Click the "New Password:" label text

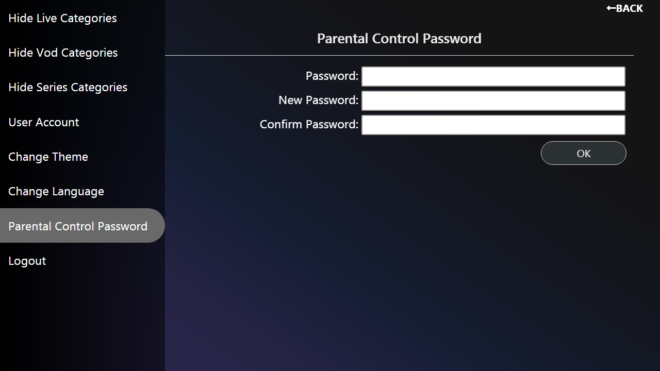pyautogui.click(x=318, y=100)
